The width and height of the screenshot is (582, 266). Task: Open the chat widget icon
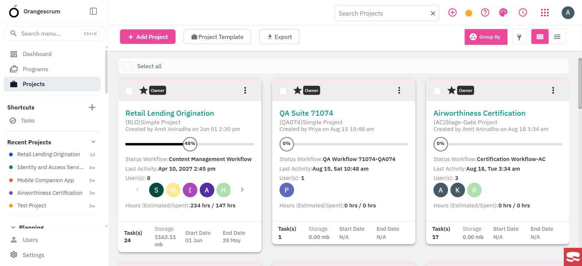click(x=573, y=257)
